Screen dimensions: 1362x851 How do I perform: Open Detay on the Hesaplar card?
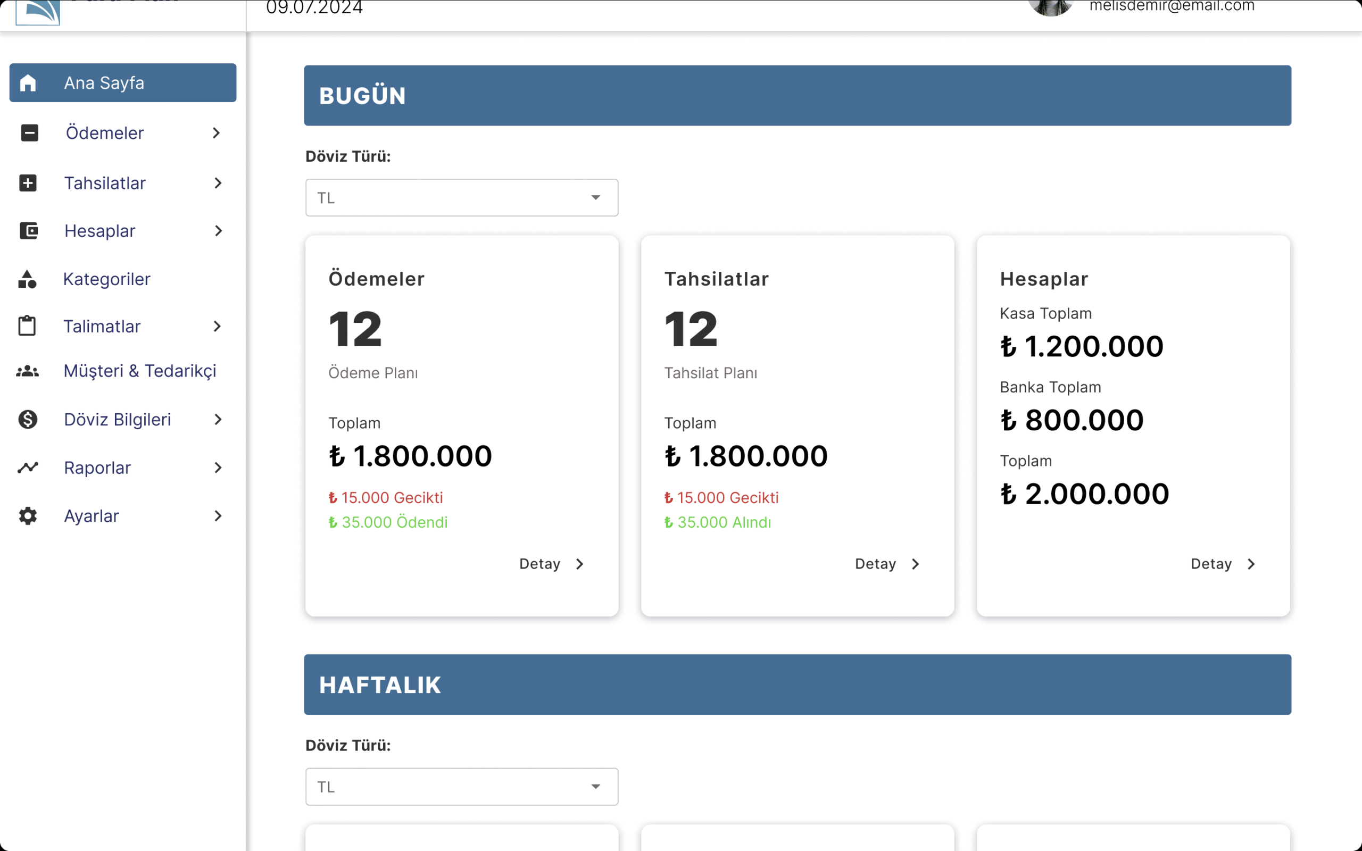(1223, 564)
